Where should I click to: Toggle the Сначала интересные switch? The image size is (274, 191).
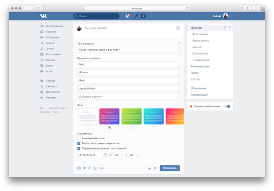[227, 106]
